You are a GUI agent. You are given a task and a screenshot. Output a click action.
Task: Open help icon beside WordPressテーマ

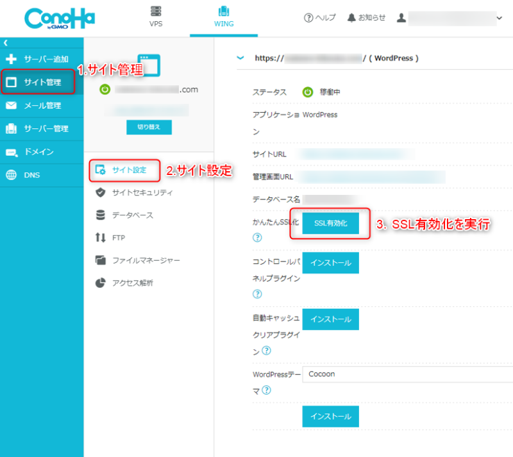pos(266,390)
